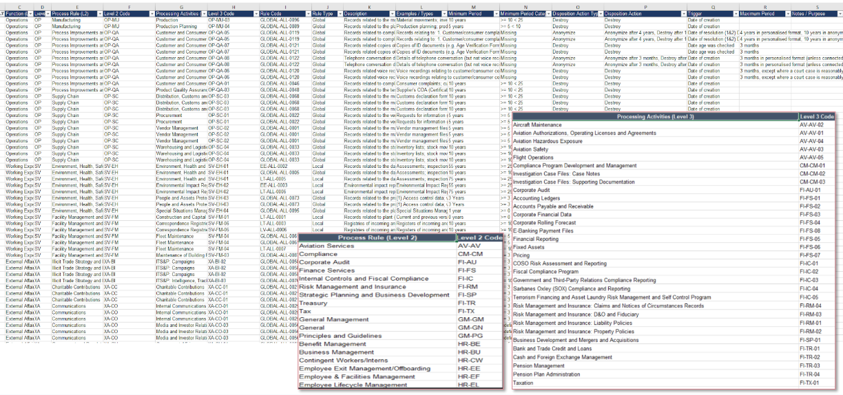Select the HR-CW code cell
This screenshot has width=843, height=395.
479,361
